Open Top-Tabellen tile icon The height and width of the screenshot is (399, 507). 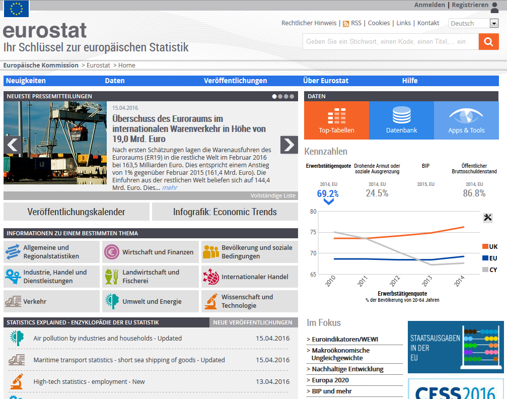point(337,116)
